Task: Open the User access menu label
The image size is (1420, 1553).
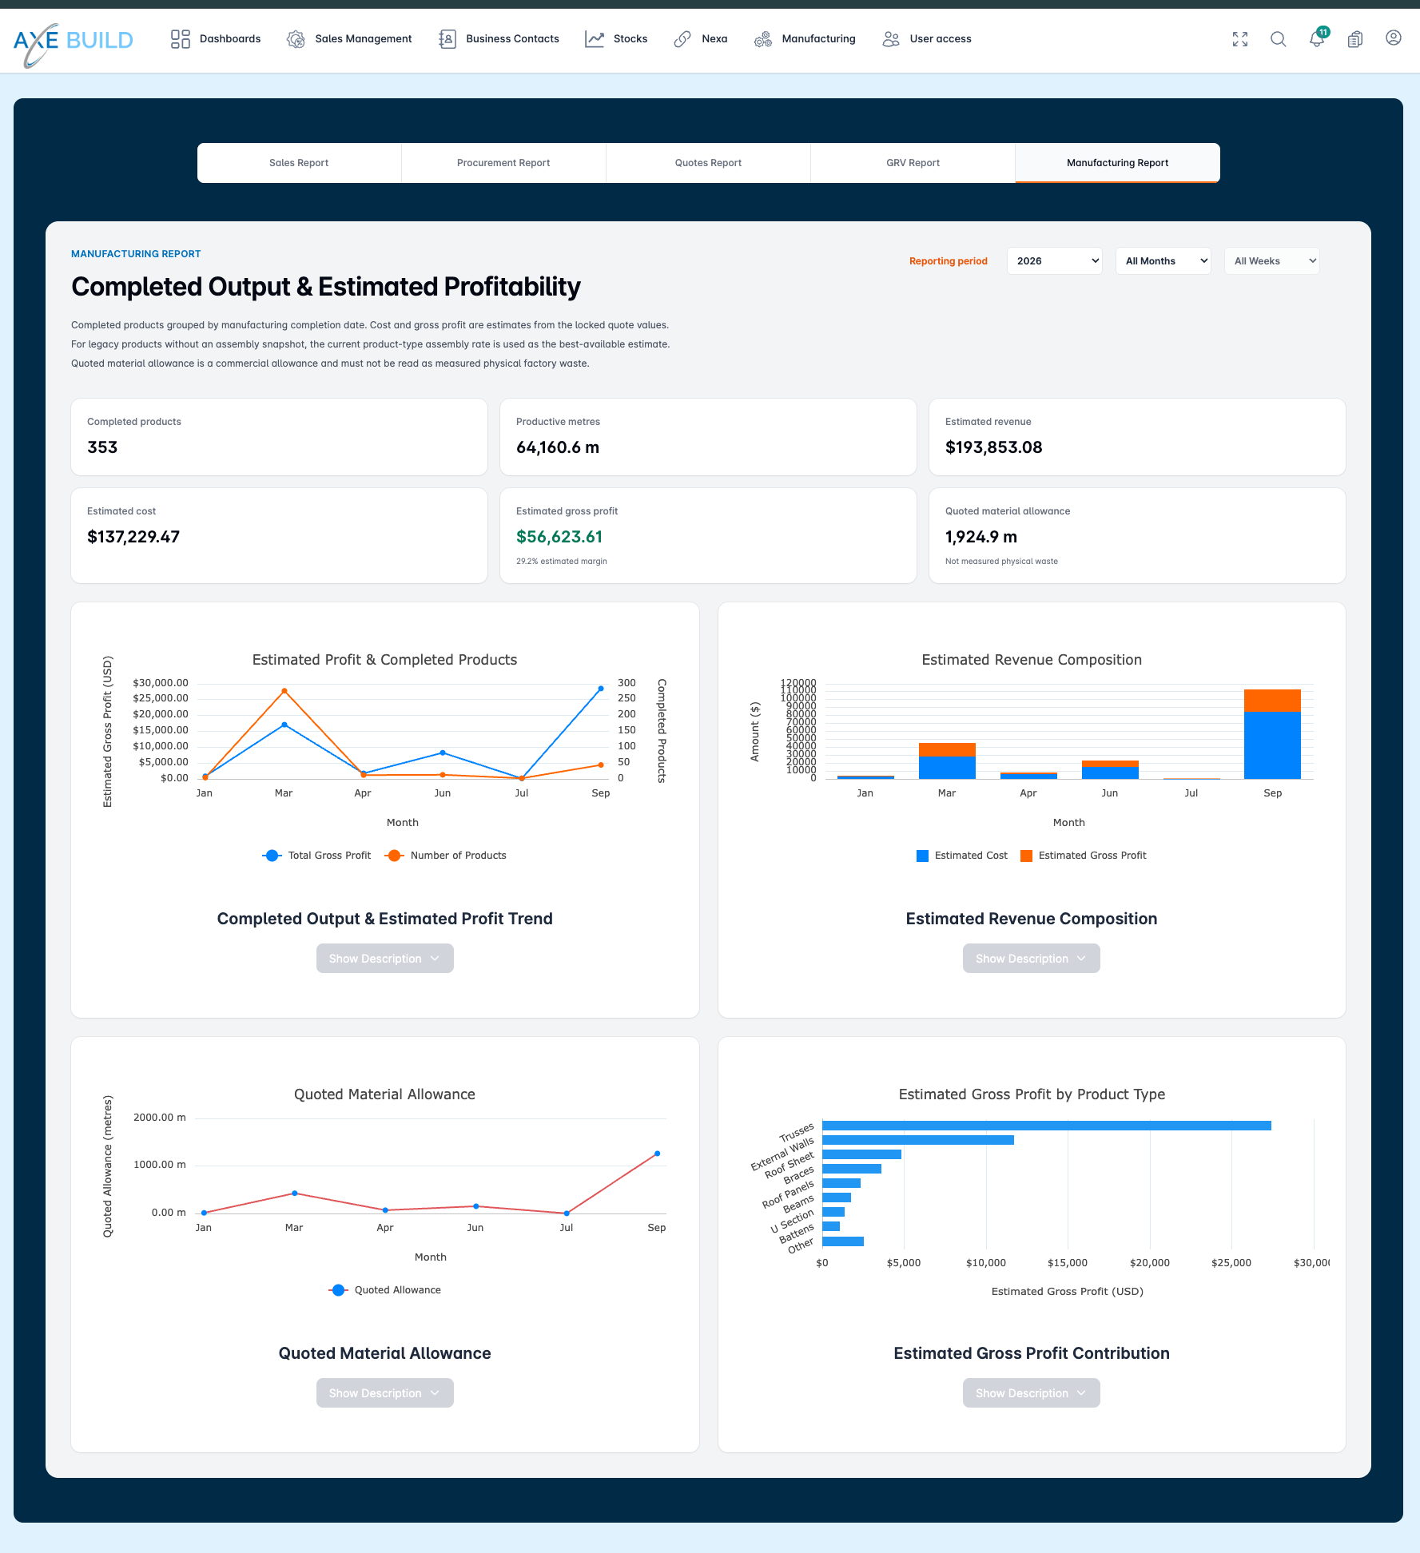Action: [x=941, y=39]
